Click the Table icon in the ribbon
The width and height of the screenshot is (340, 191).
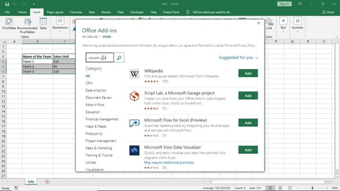[43, 23]
